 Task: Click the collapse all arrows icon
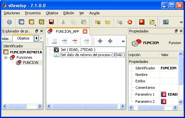click(x=110, y=41)
